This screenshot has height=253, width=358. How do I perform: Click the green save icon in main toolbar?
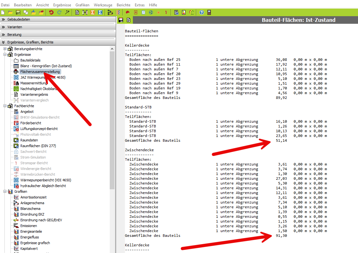click(x=18, y=12)
